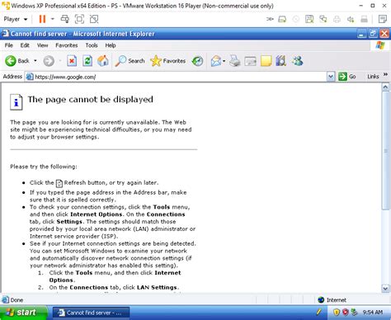Click the VMware network adapter device icon
391x320 pixels.
tap(323, 19)
